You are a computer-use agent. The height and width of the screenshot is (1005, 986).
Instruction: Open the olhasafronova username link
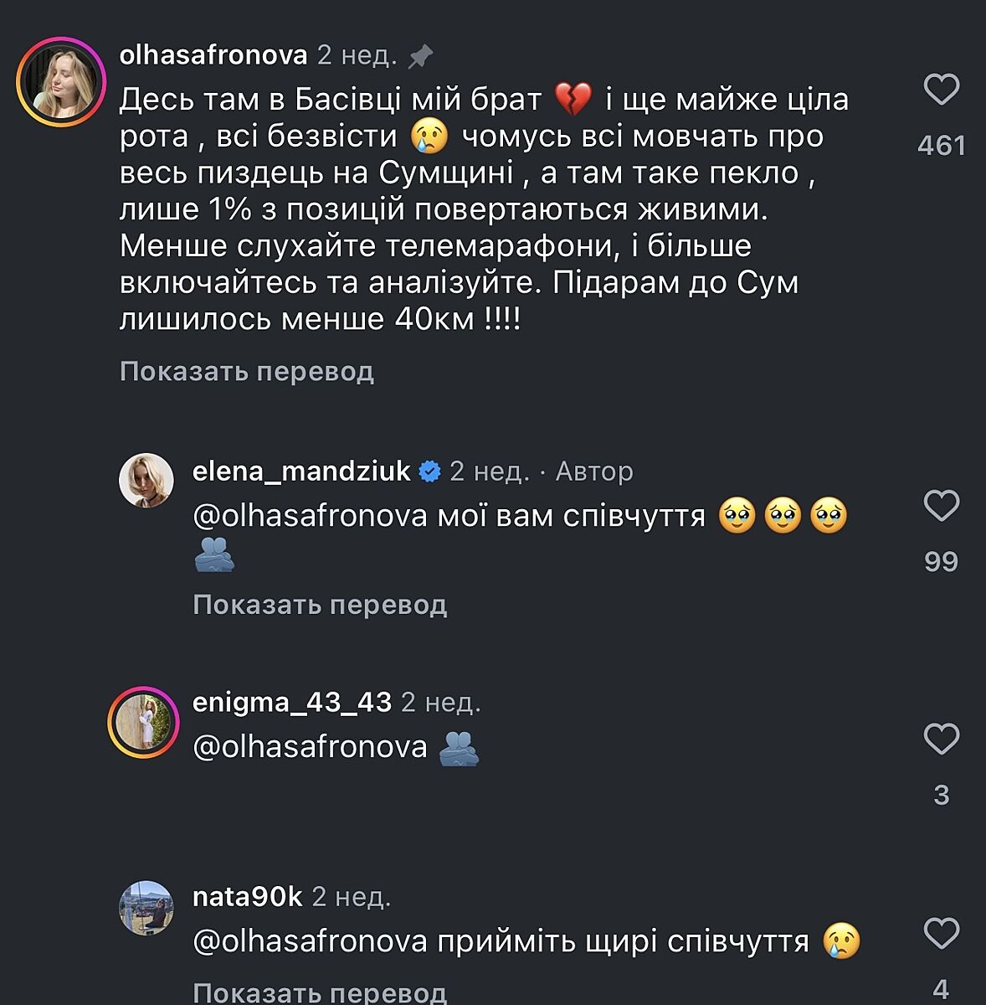pos(213,55)
